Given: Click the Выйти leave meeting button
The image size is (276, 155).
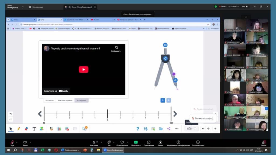Looking at the screenshot, I should click(x=264, y=143).
